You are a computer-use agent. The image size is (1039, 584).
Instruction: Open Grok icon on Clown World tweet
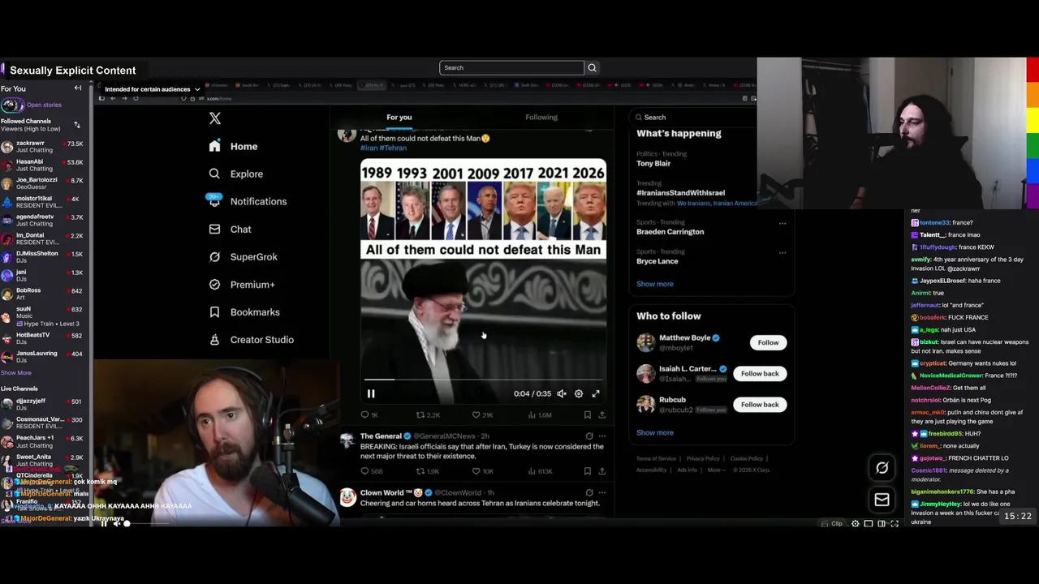pyautogui.click(x=589, y=492)
